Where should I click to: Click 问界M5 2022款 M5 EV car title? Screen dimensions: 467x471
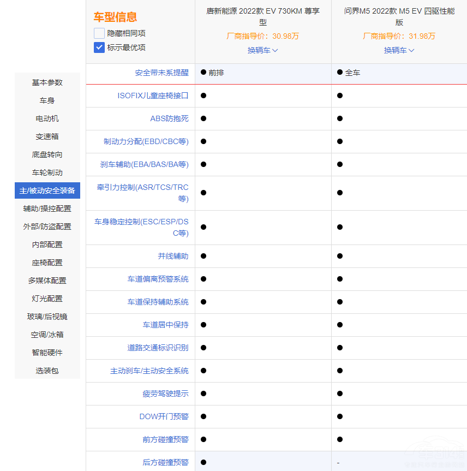click(399, 16)
